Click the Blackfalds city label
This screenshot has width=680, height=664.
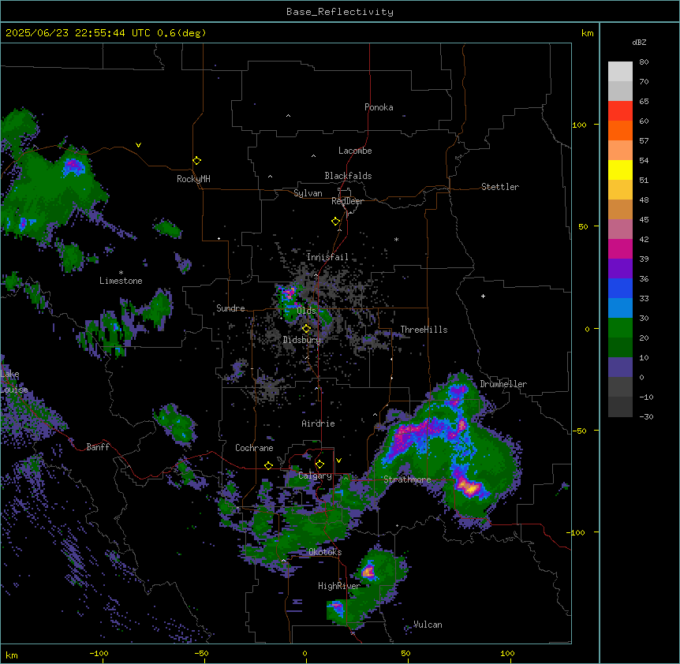click(x=348, y=176)
